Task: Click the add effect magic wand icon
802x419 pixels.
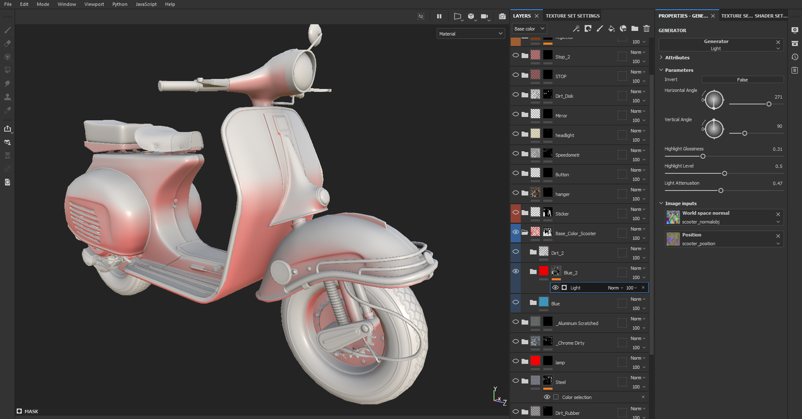Action: click(576, 28)
